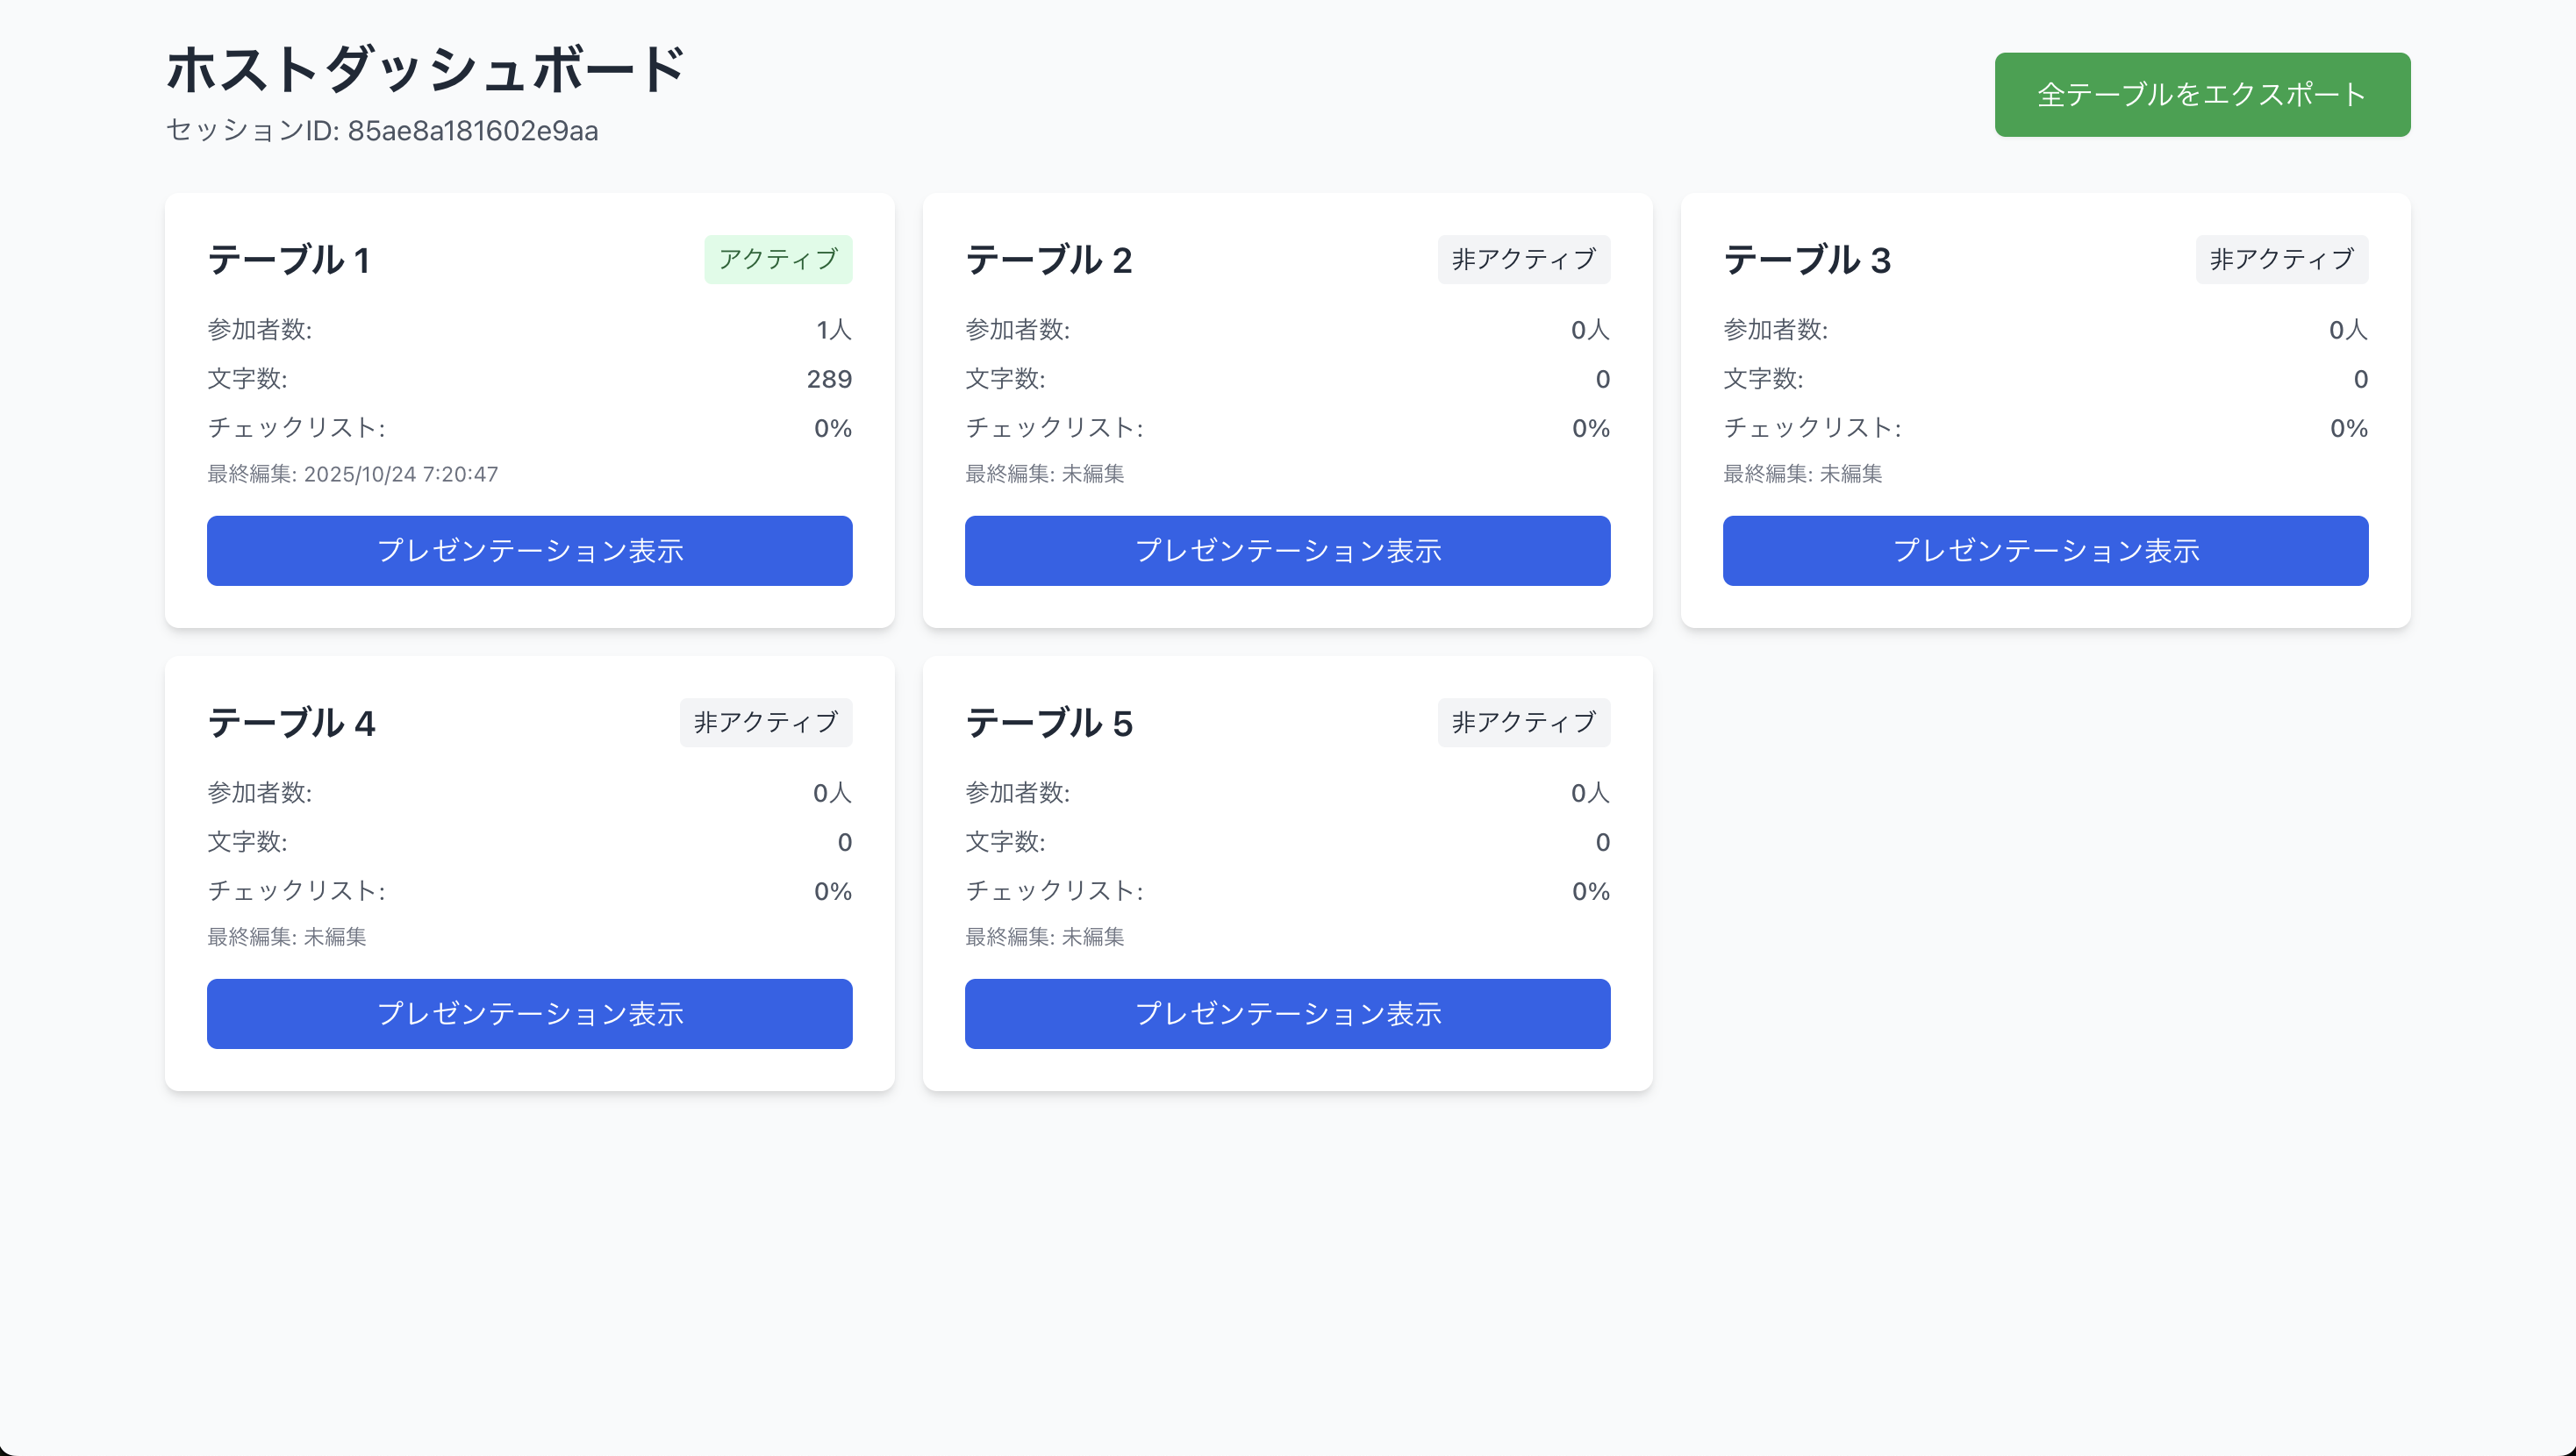
Task: Open the presentation view for テーブル 4
Action: [x=529, y=1014]
